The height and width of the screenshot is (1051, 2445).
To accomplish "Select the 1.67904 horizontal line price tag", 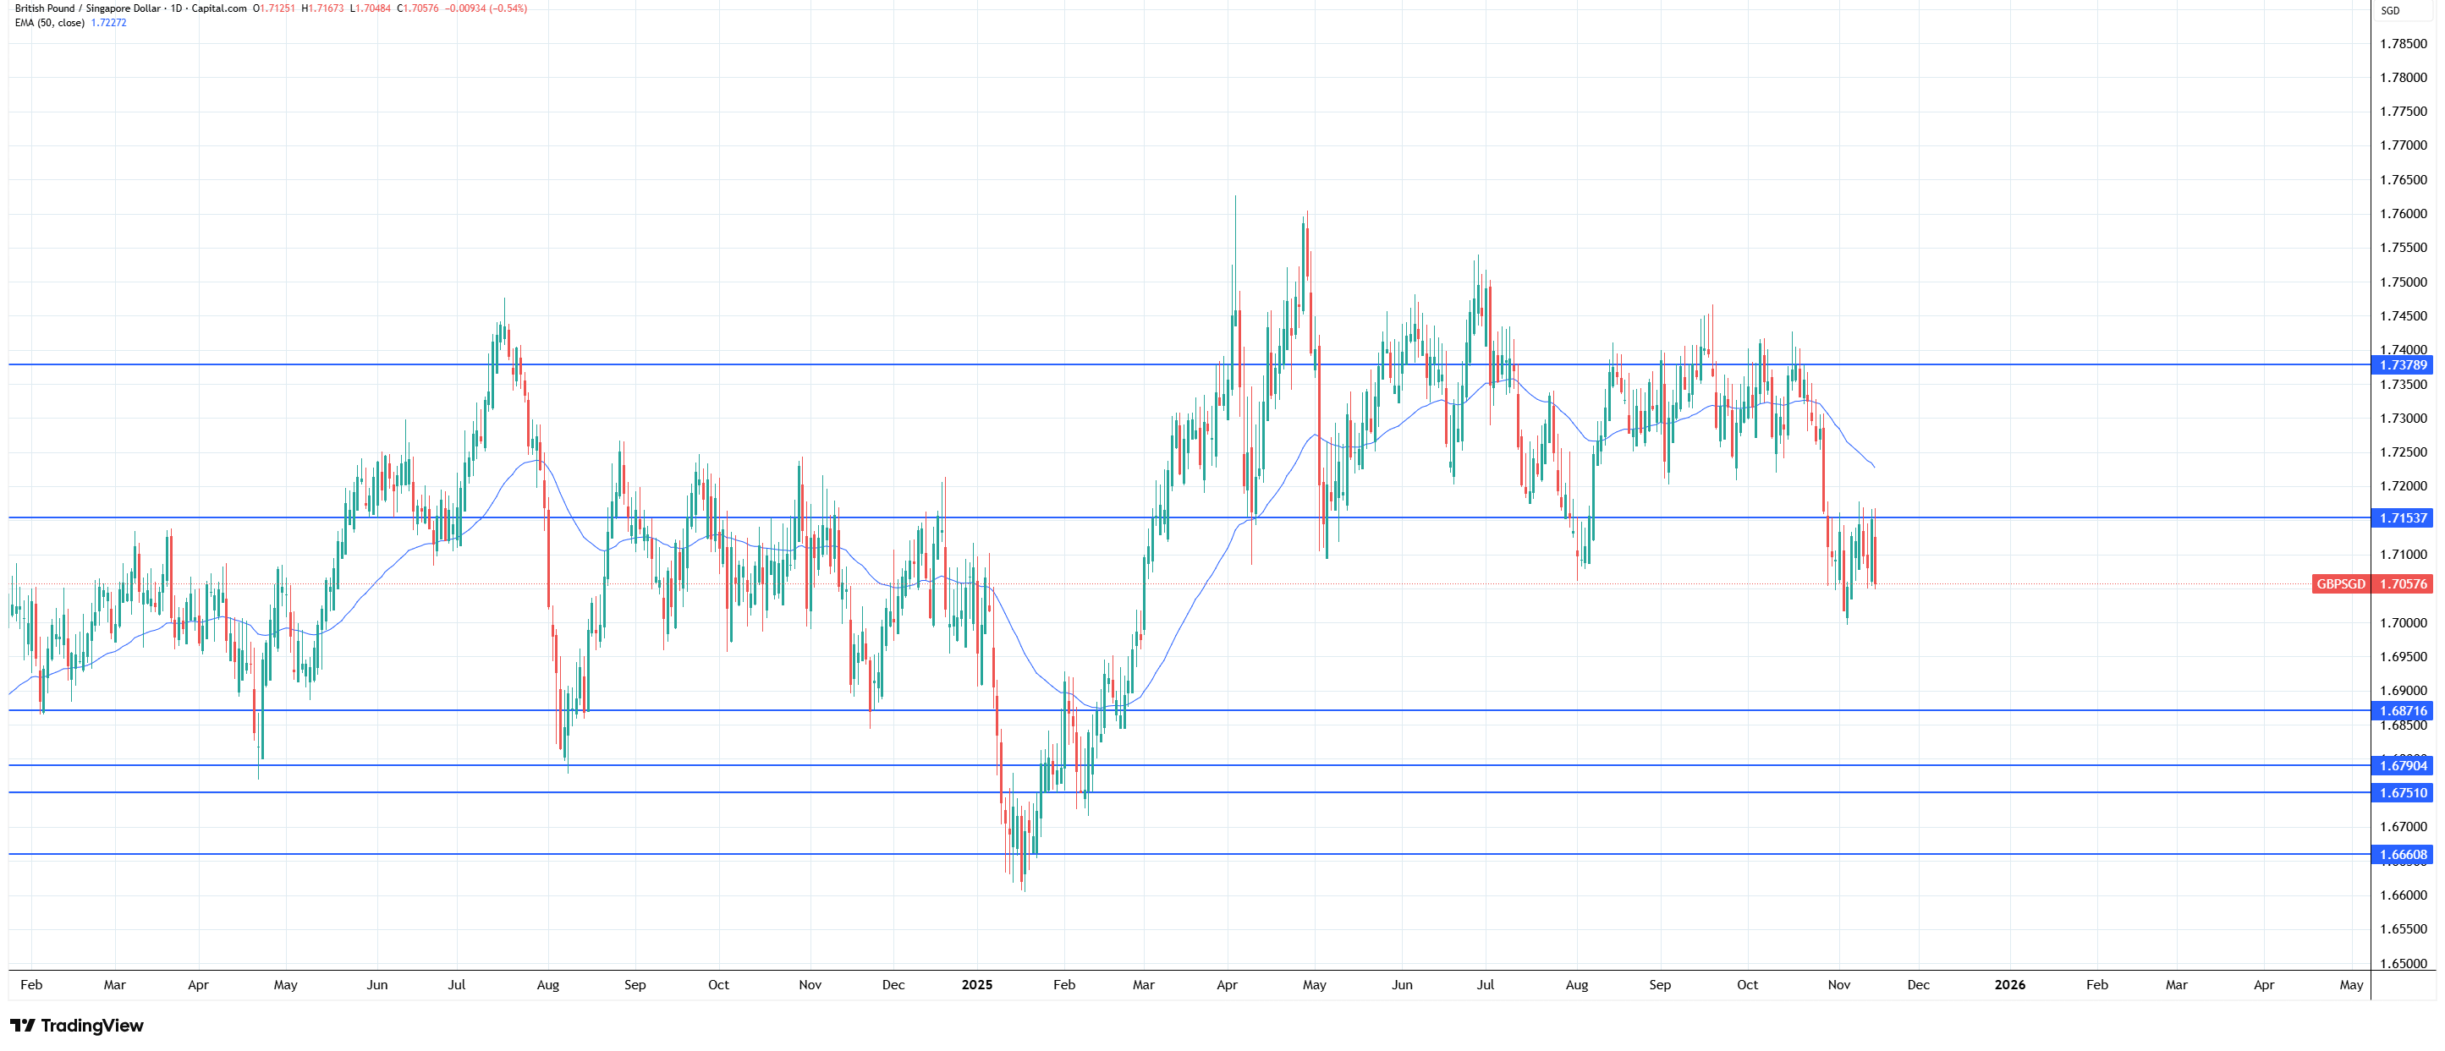I will tap(2403, 765).
